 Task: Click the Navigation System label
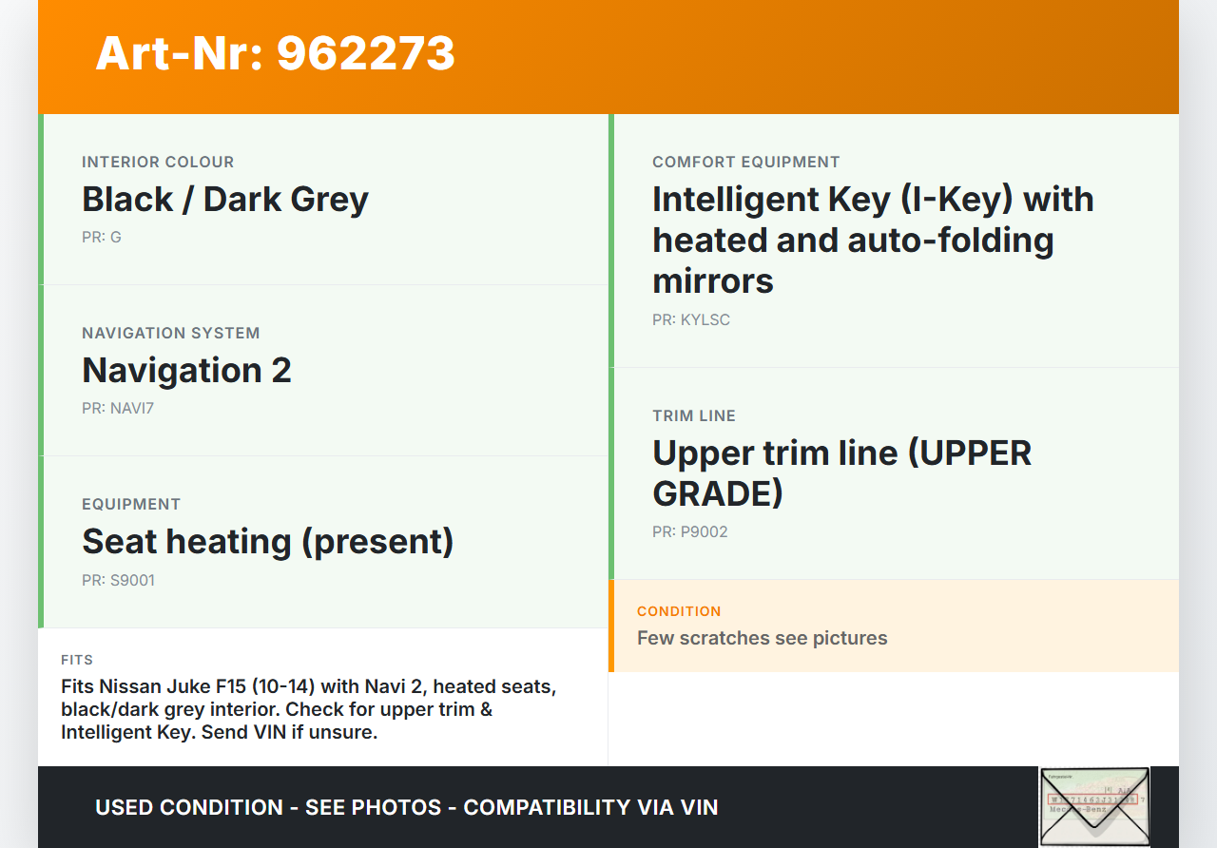(x=170, y=333)
